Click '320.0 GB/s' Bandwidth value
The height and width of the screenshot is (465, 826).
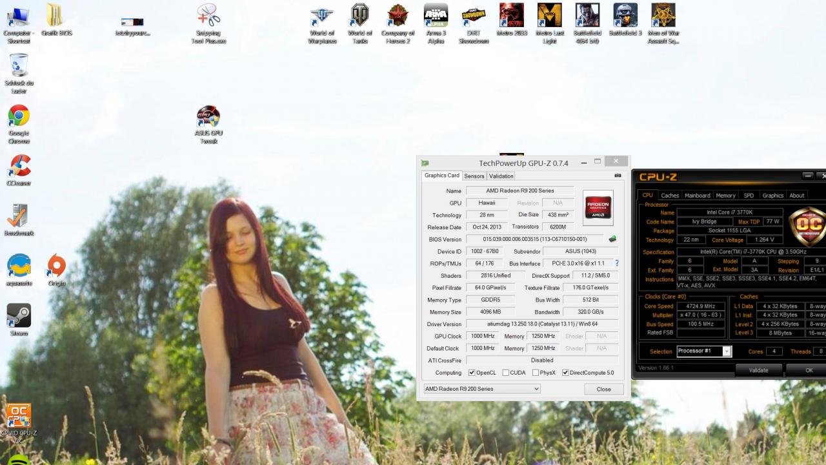tap(590, 312)
